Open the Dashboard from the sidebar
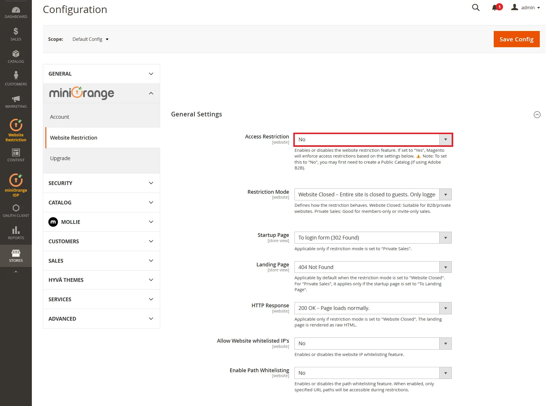The height and width of the screenshot is (406, 556). 16,12
